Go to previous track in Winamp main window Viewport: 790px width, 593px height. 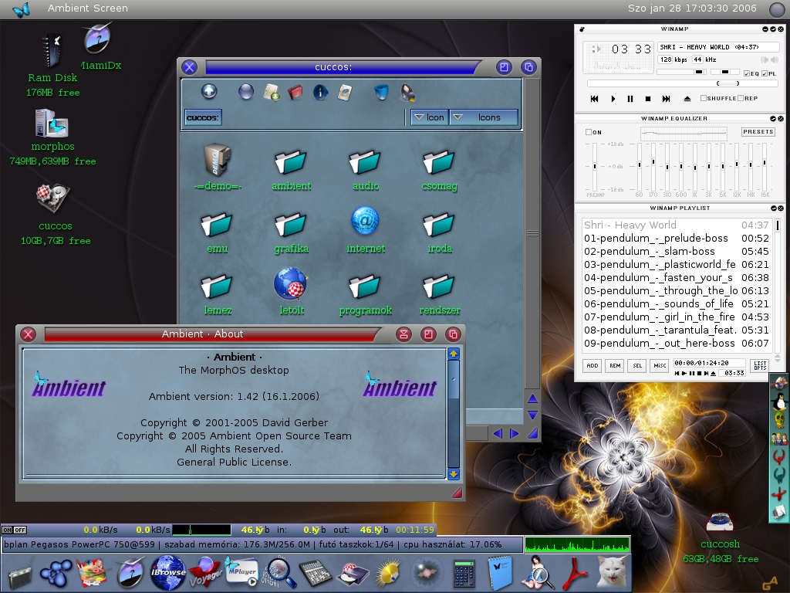tap(595, 99)
